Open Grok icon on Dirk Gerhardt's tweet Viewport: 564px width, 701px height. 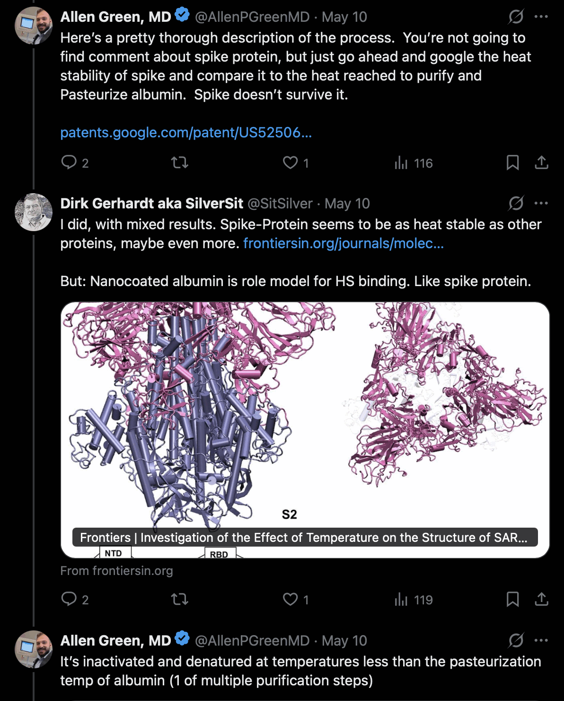pyautogui.click(x=516, y=203)
